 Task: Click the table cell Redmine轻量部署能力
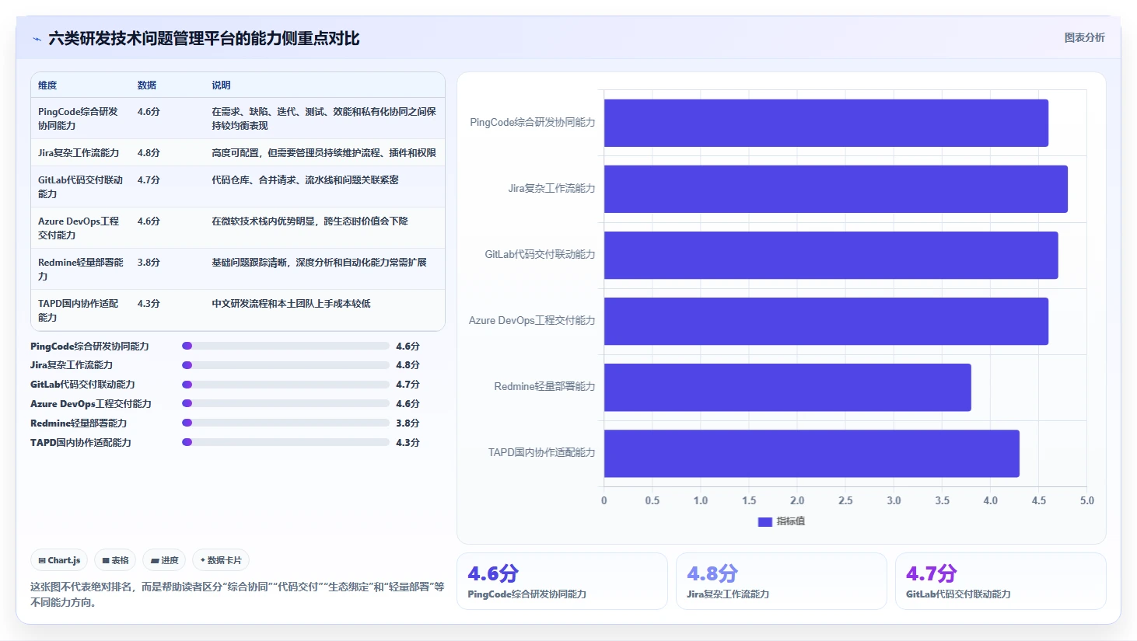tap(81, 269)
